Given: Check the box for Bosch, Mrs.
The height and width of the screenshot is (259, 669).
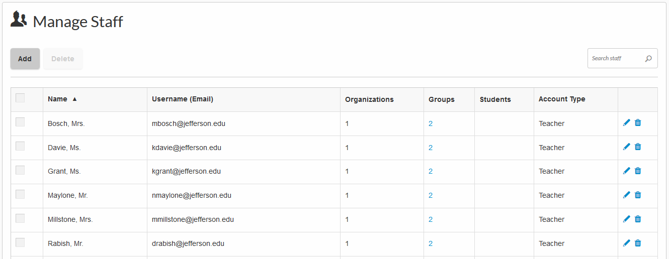Looking at the screenshot, I should (20, 122).
